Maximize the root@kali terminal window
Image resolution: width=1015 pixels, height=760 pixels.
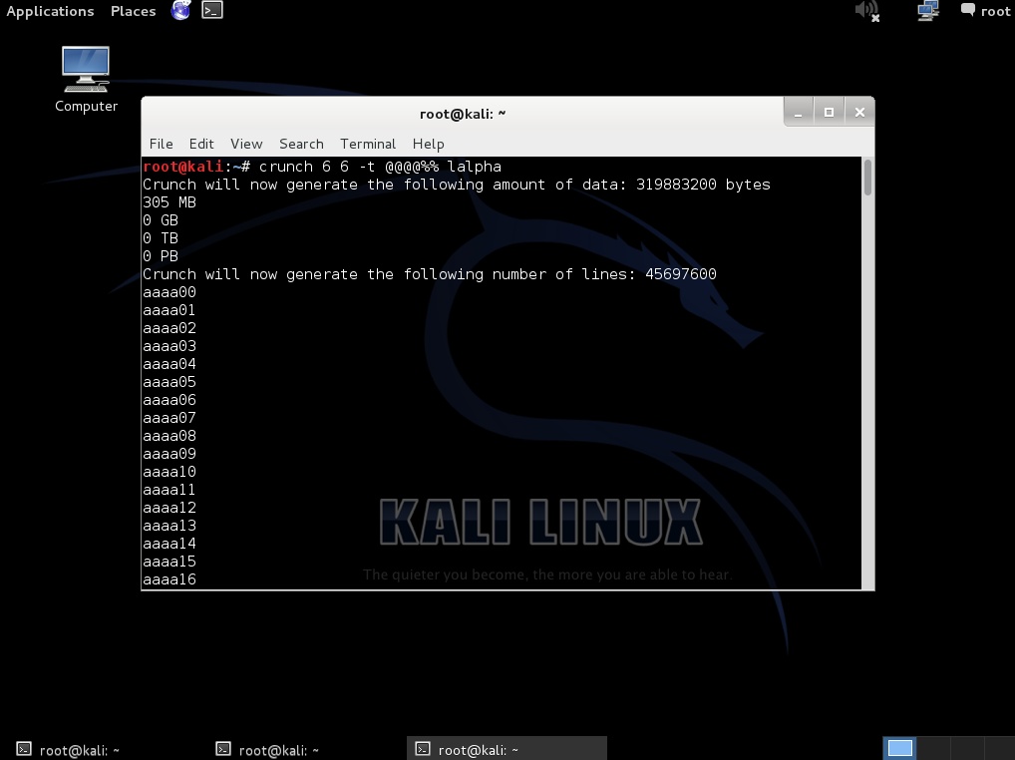click(829, 113)
